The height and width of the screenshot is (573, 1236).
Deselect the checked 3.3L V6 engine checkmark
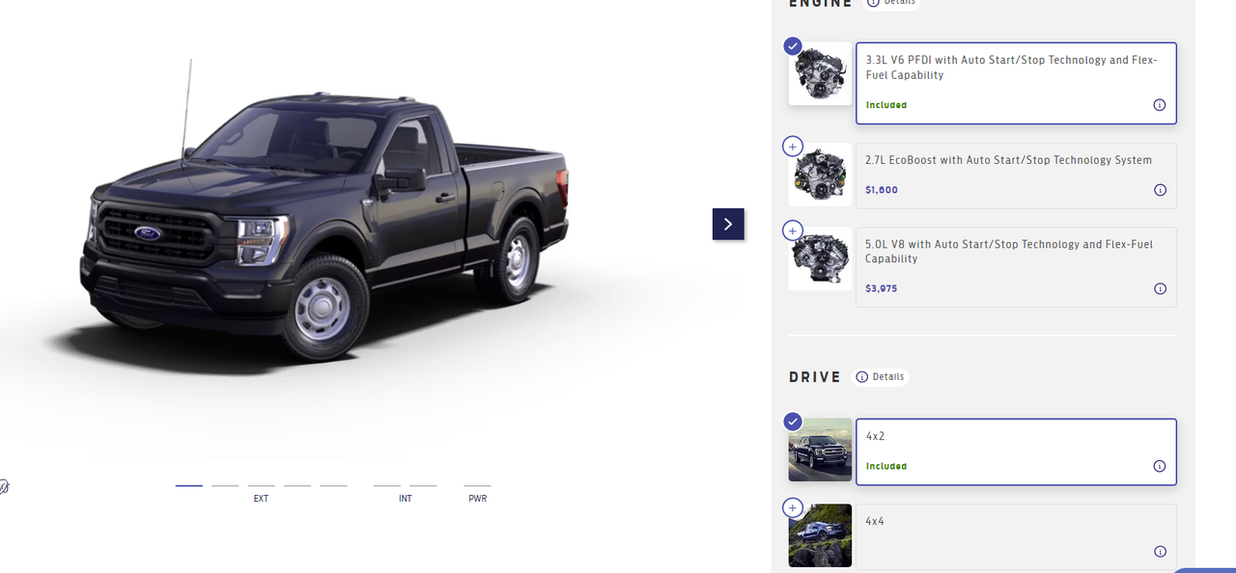point(792,46)
